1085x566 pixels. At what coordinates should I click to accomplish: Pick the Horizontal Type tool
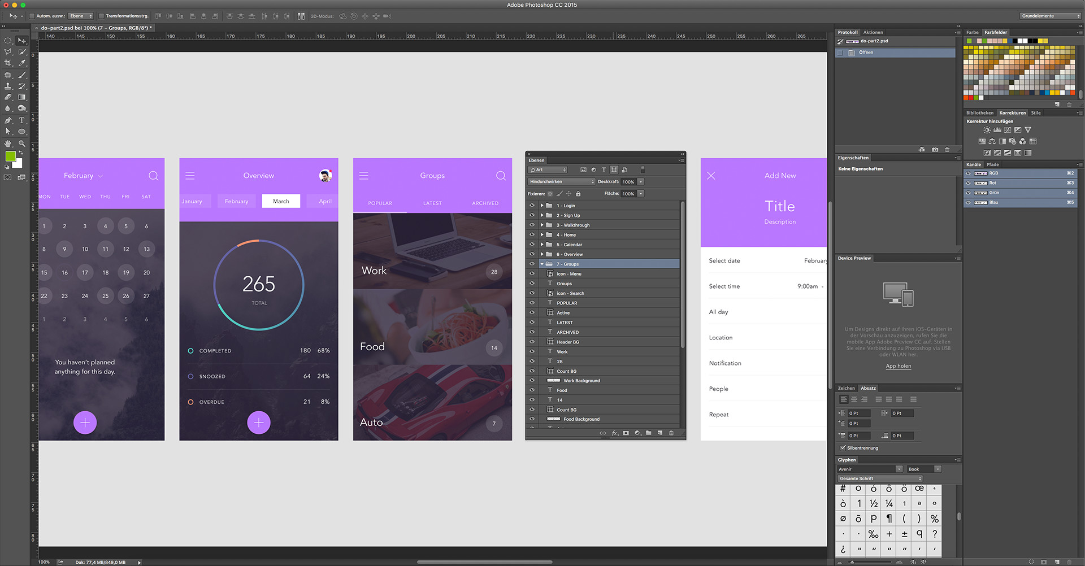22,120
